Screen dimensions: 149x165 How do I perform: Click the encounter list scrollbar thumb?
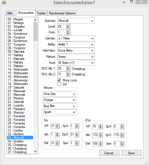(35, 31)
